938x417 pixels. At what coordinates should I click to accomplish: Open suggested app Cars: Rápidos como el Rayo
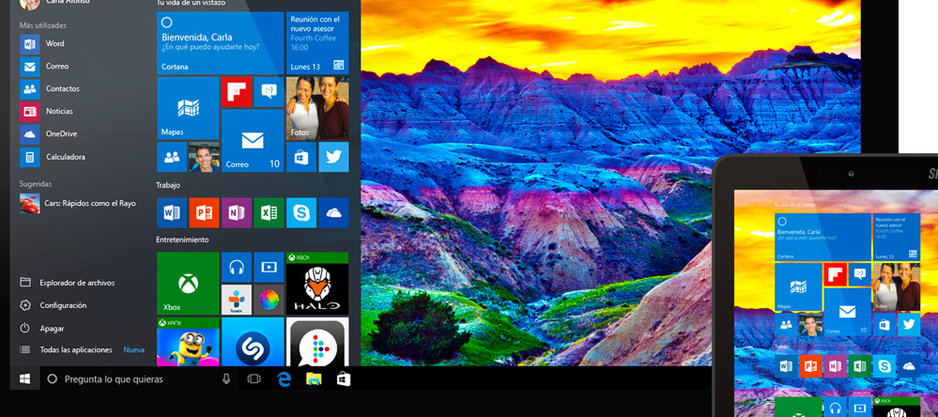coord(78,204)
